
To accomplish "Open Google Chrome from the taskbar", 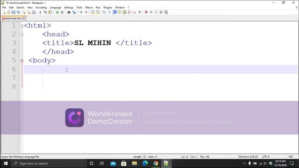I will tap(156, 163).
